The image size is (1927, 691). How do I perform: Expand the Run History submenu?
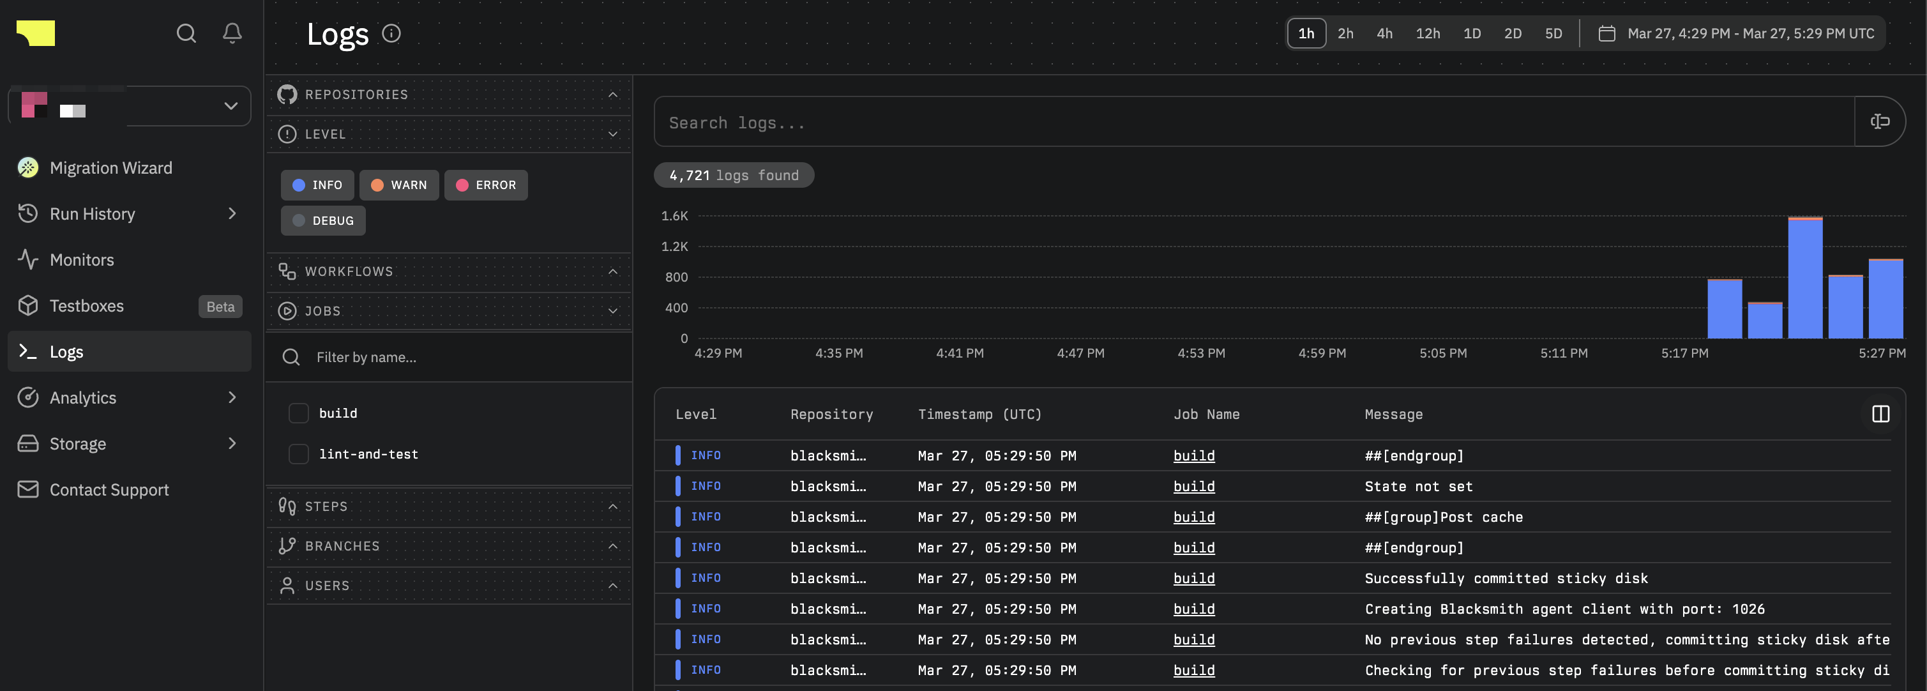pos(232,214)
